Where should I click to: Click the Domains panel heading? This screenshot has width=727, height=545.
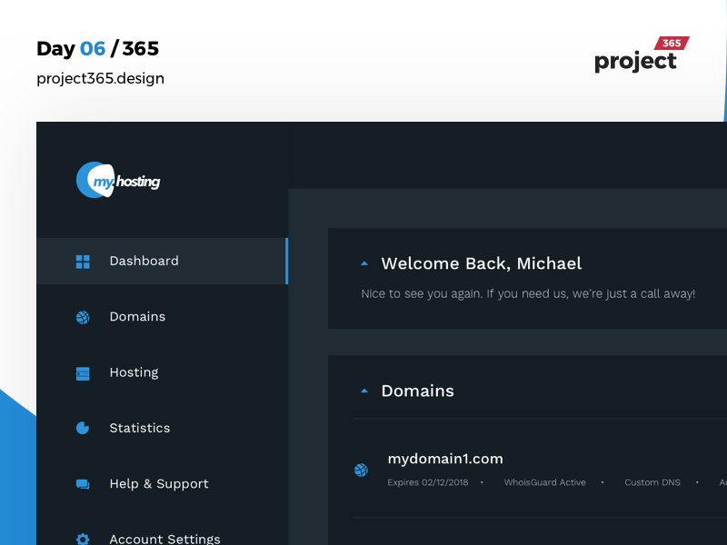pos(417,391)
